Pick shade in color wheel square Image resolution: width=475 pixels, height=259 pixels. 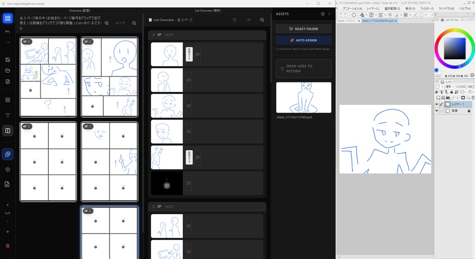click(x=455, y=49)
